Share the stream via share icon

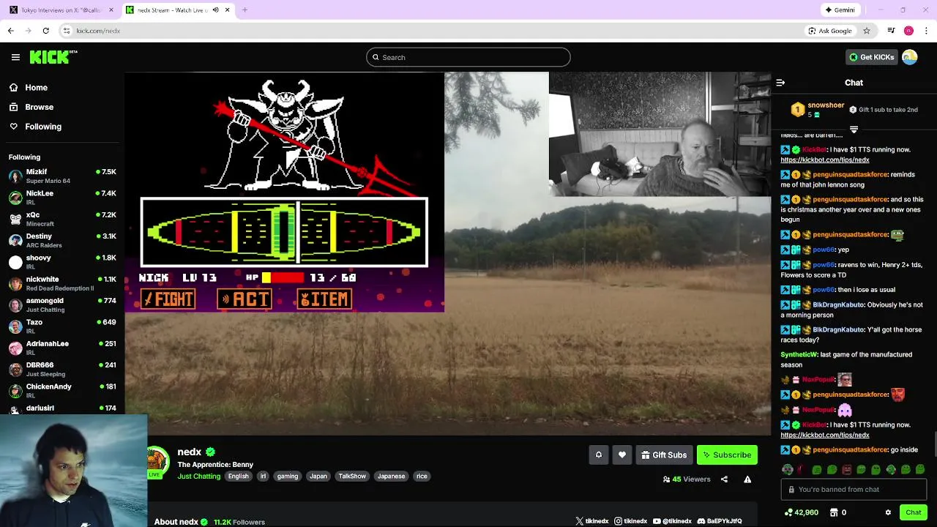(x=724, y=479)
